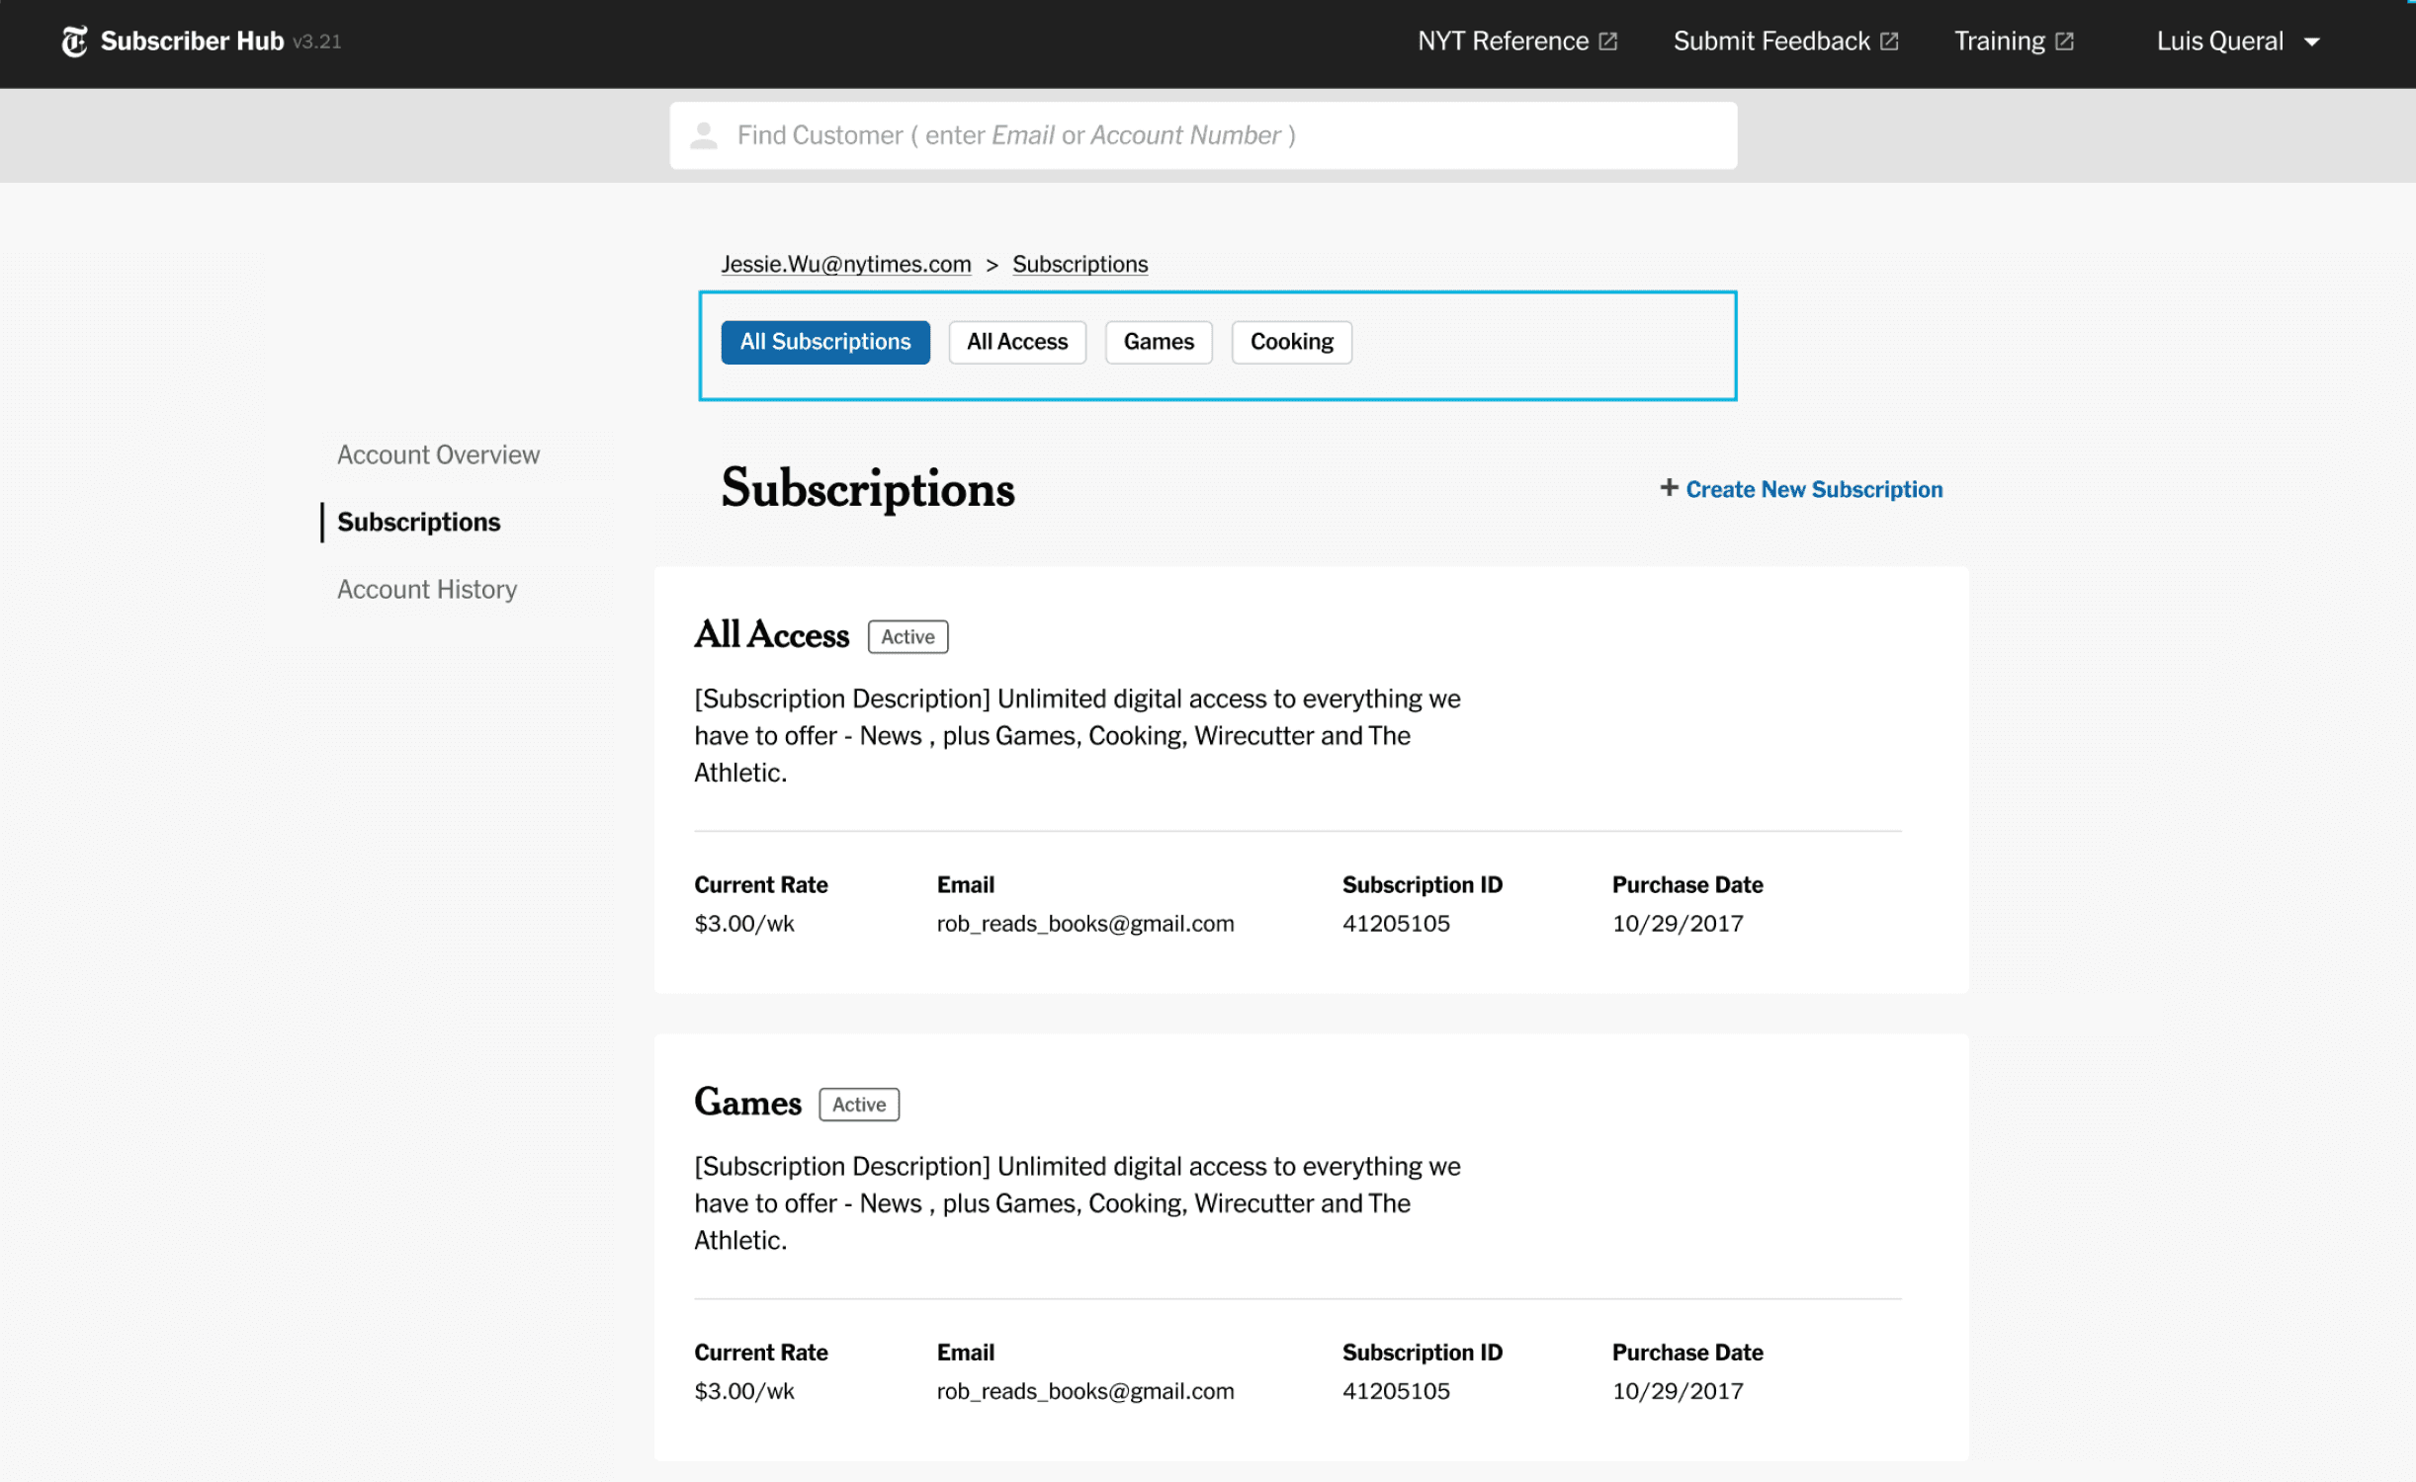Open the Submit Feedback link
Image resolution: width=2416 pixels, height=1482 pixels.
click(x=1785, y=41)
